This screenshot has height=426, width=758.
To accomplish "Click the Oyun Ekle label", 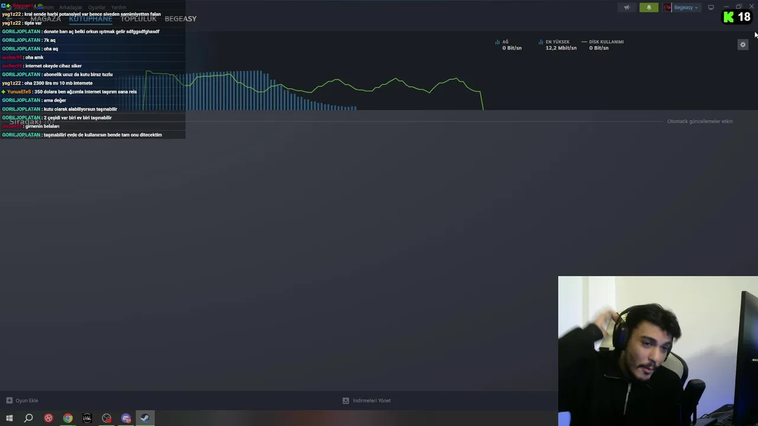I will click(x=27, y=401).
